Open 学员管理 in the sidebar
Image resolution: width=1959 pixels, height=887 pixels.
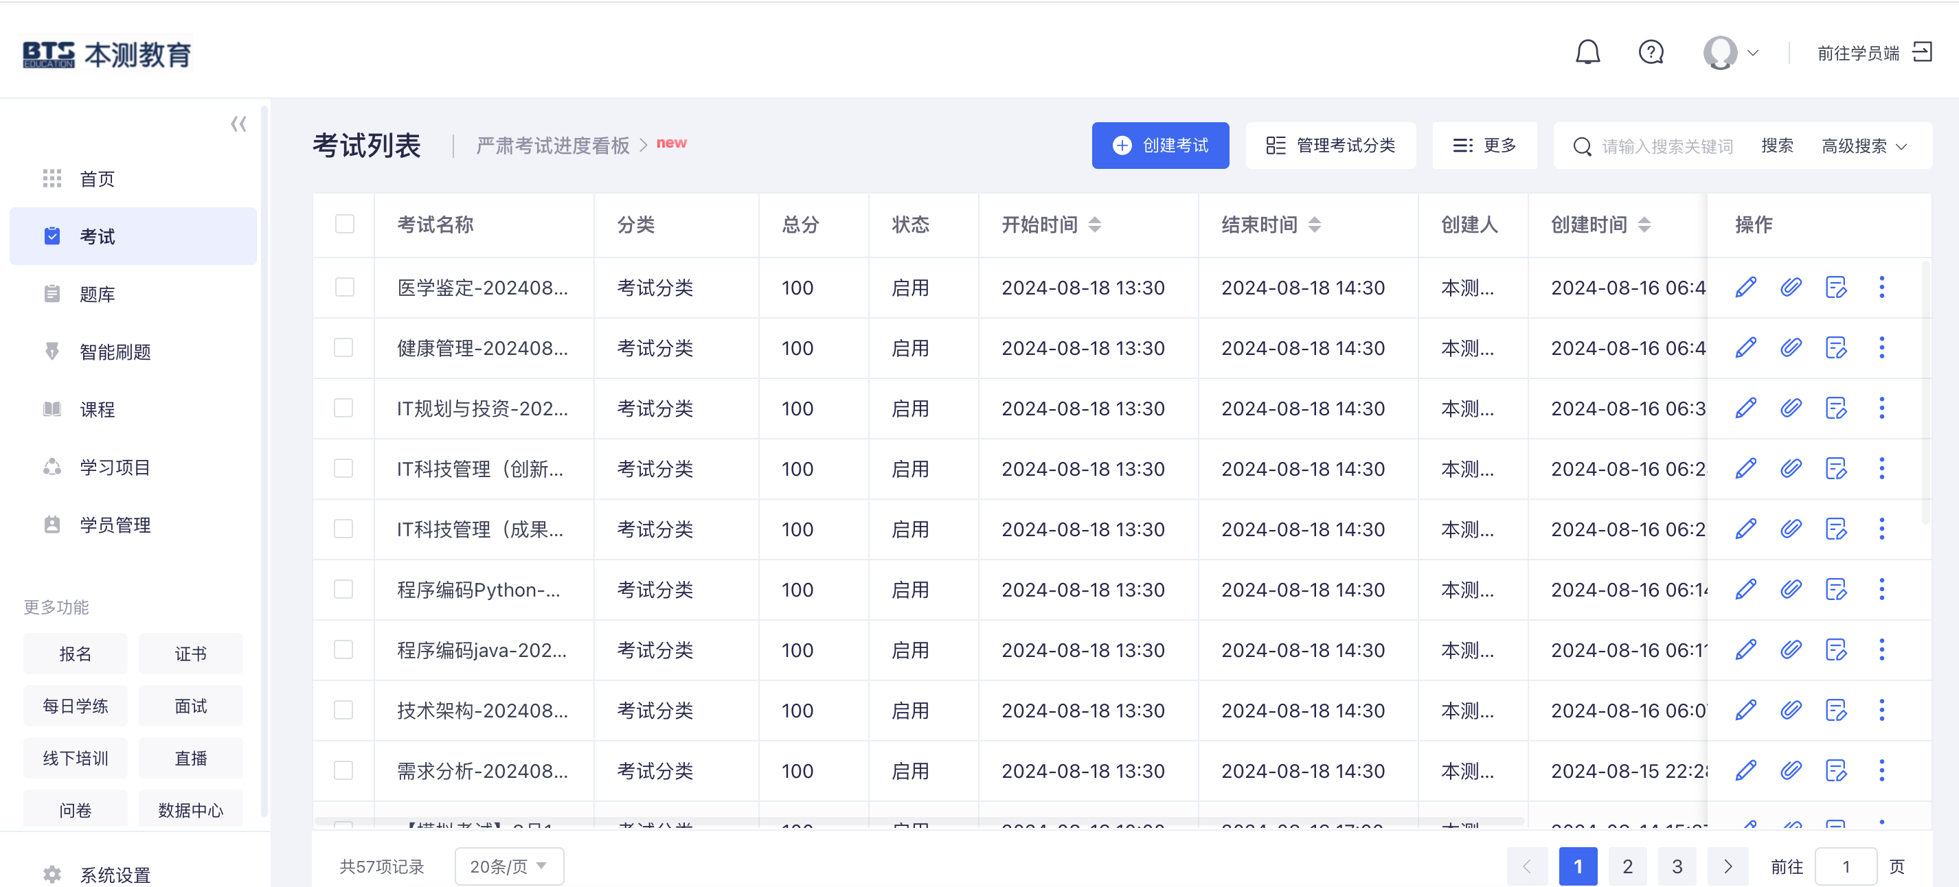133,525
